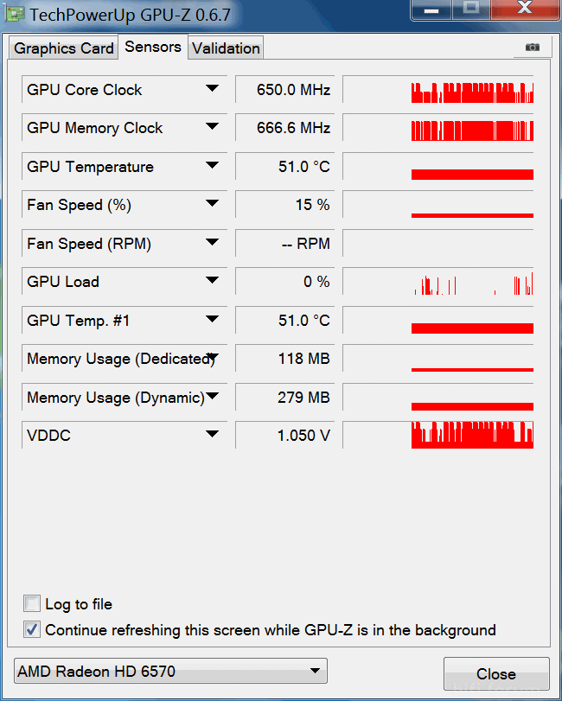The height and width of the screenshot is (701, 562).
Task: Select the AMD Radeon HD 6570 combo box
Action: (171, 671)
